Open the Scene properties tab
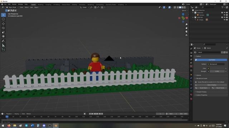This screenshot has width=229, height=128. (191, 63)
